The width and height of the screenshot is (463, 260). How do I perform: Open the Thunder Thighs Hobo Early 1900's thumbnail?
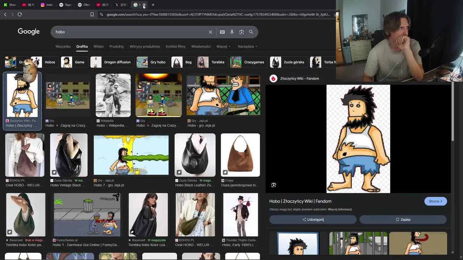click(241, 214)
